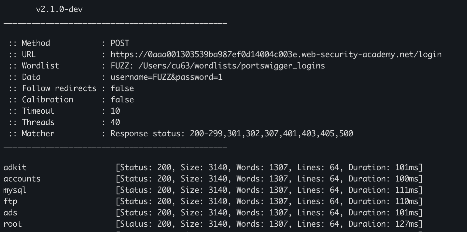Click the Calibration false value
This screenshot has height=232, width=467.
[122, 100]
